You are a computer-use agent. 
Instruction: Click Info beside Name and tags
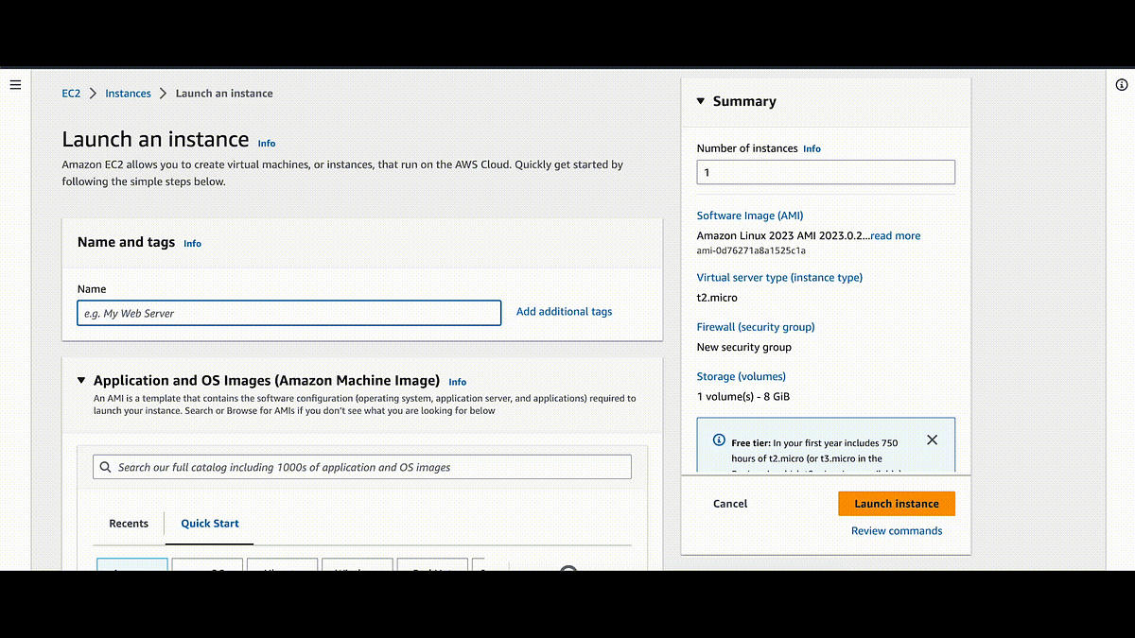[192, 243]
